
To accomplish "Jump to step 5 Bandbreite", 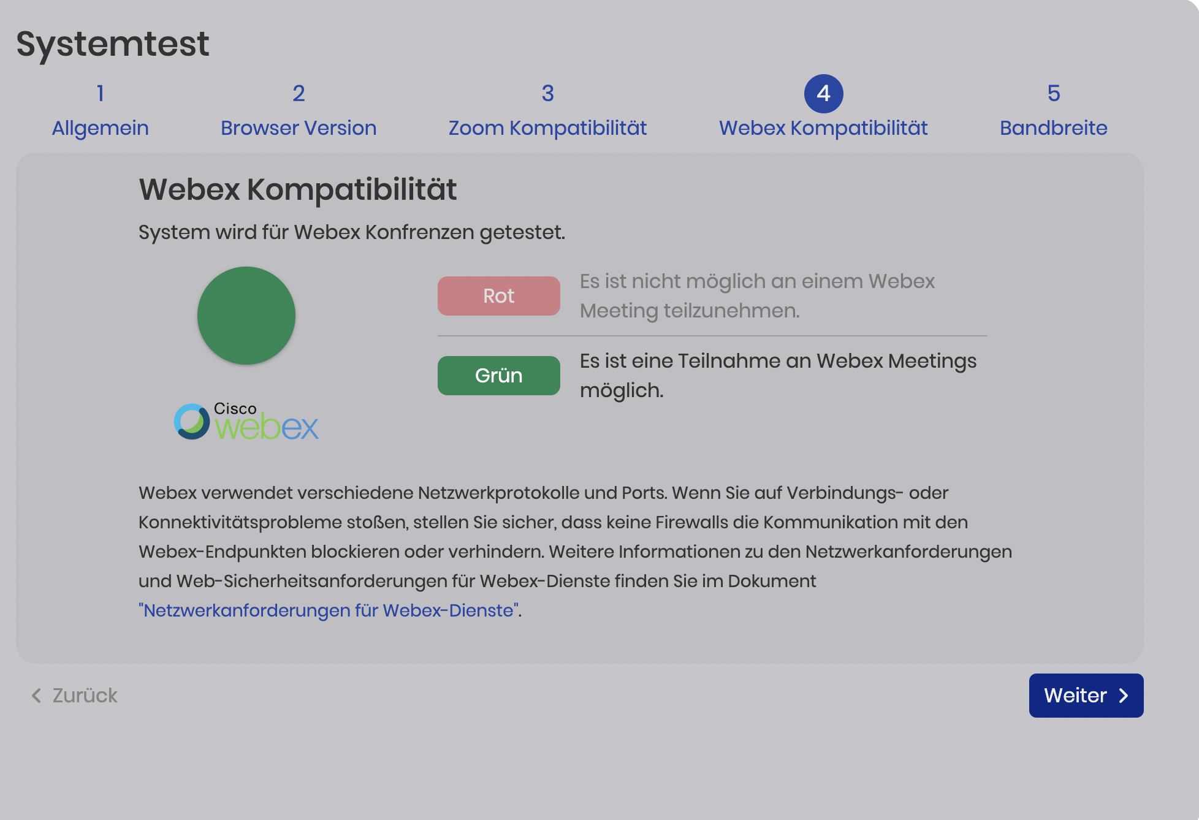I will click(x=1054, y=110).
